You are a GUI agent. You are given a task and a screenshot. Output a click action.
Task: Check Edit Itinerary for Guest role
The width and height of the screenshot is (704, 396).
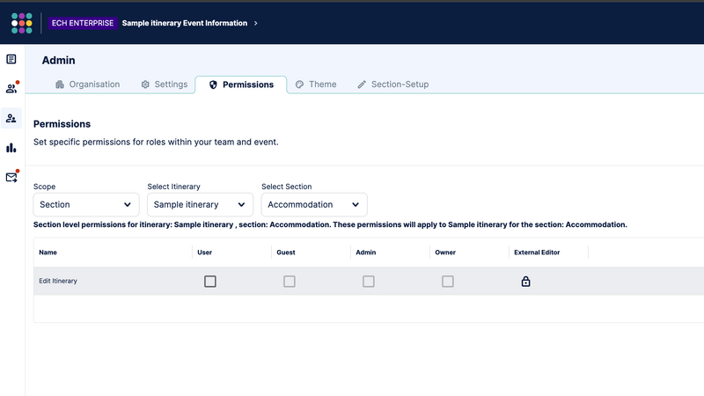290,282
